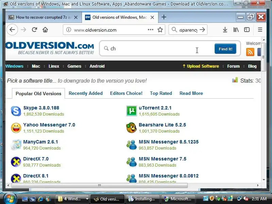Open the Bearshare Lite 5.2.5 link
Image resolution: width=272 pixels, height=204 pixels.
[162, 125]
